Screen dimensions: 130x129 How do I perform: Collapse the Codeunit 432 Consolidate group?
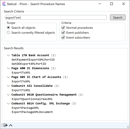tap(8, 86)
